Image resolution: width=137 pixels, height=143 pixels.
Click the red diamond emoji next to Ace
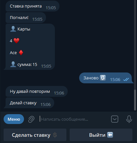tap(21, 52)
